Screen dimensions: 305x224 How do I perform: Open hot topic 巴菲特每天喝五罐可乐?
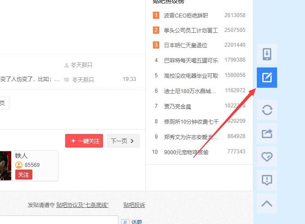tap(191, 60)
